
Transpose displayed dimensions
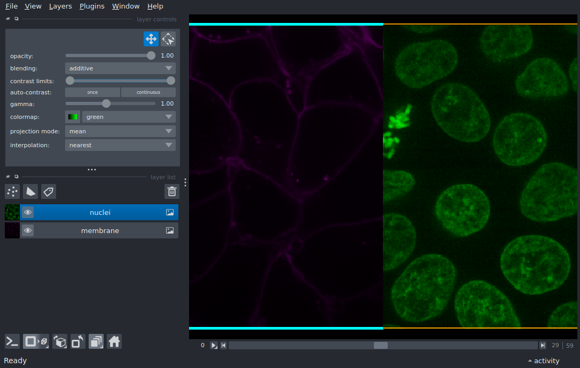pyautogui.click(x=78, y=341)
